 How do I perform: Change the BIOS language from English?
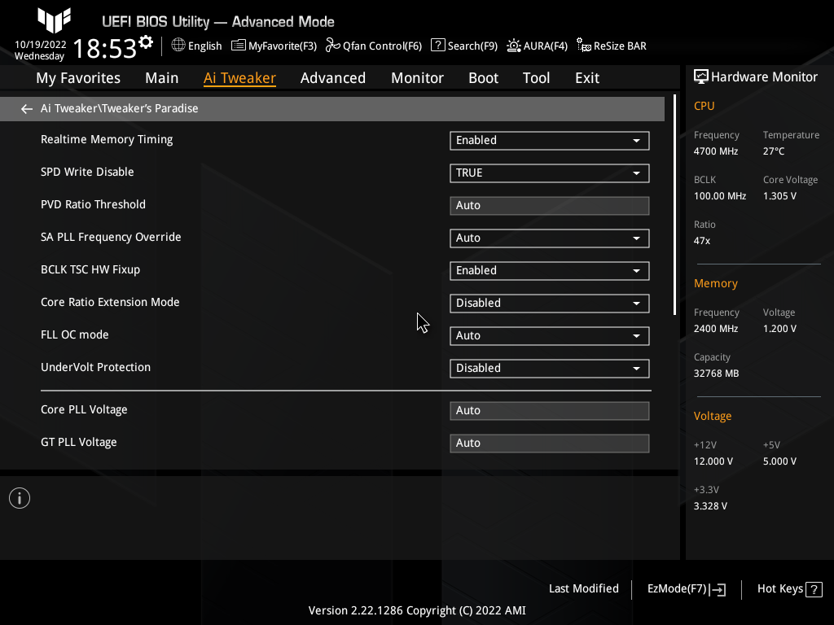click(x=196, y=46)
